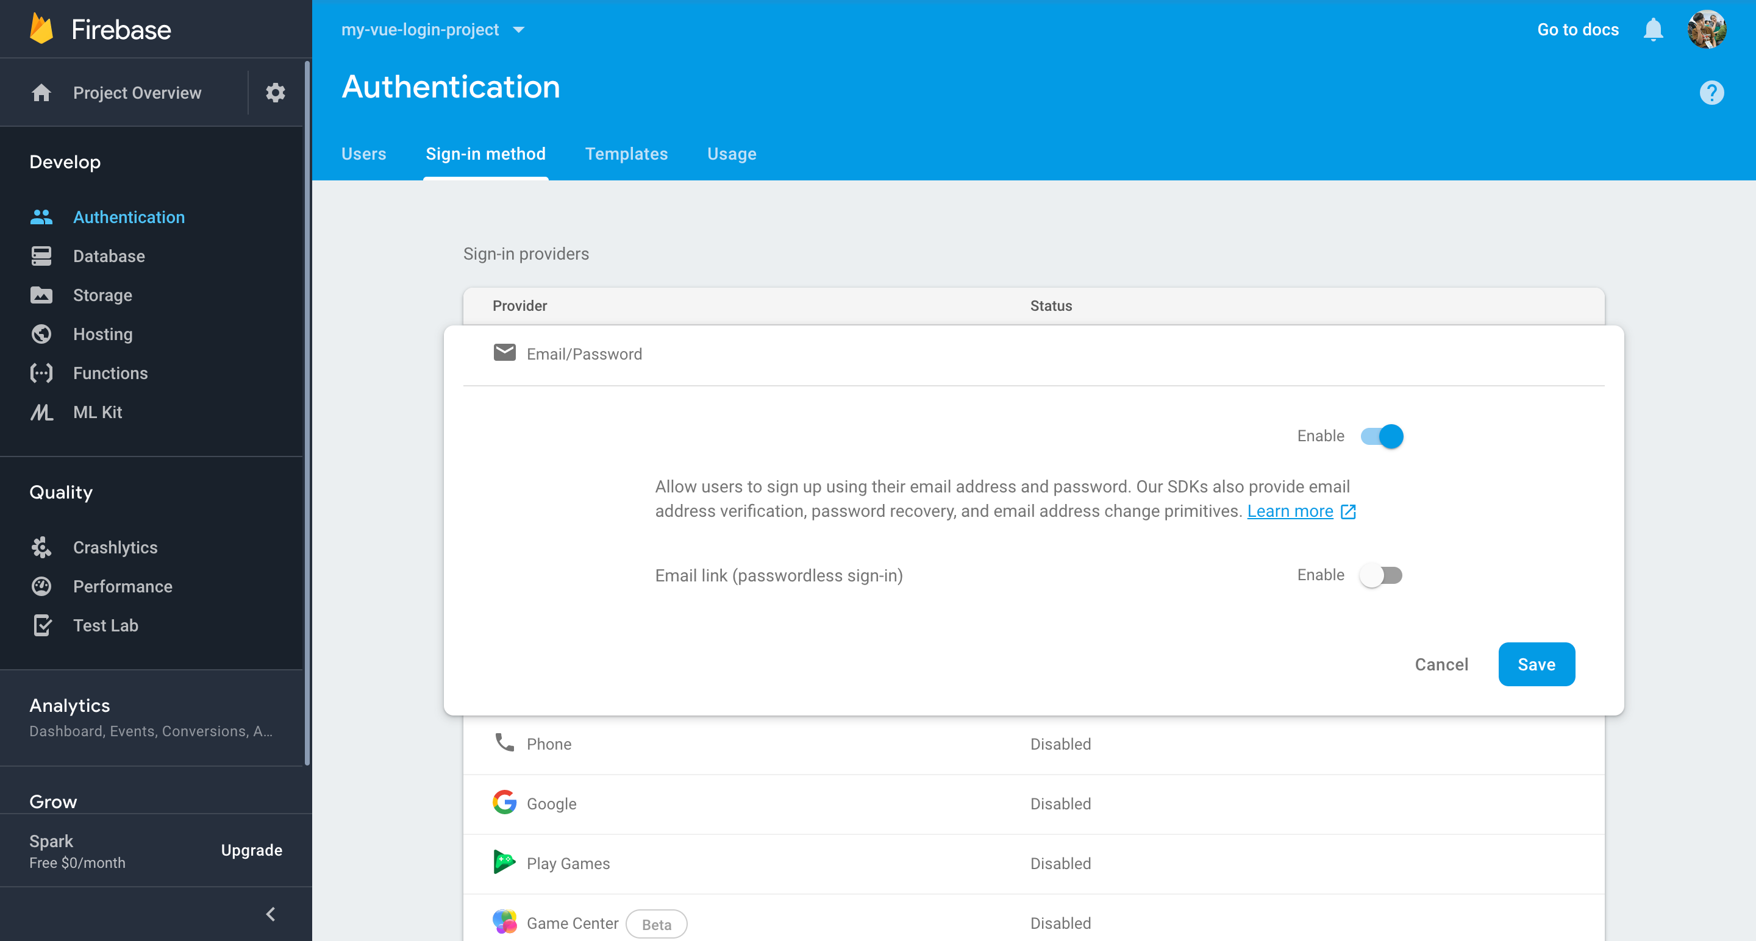Open the Storage section
Image resolution: width=1756 pixels, height=941 pixels.
102,294
